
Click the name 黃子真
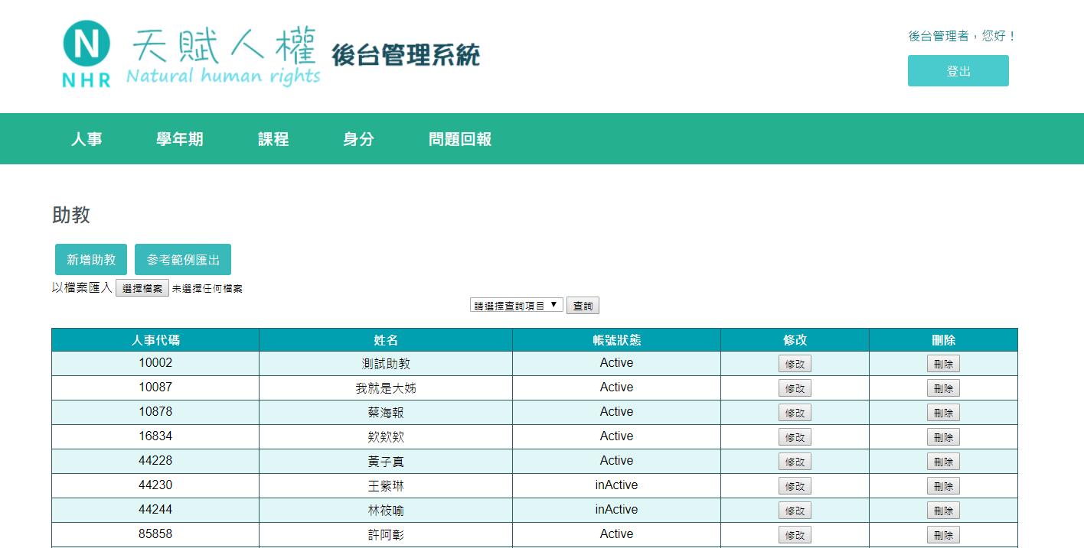click(386, 462)
